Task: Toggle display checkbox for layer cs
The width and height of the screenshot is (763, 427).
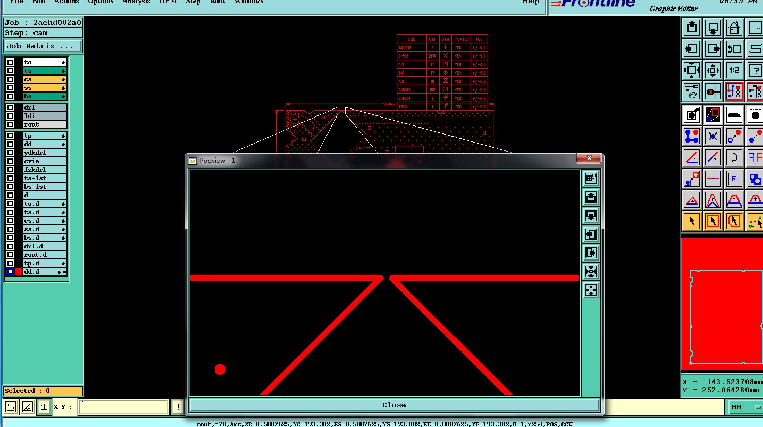Action: point(10,79)
